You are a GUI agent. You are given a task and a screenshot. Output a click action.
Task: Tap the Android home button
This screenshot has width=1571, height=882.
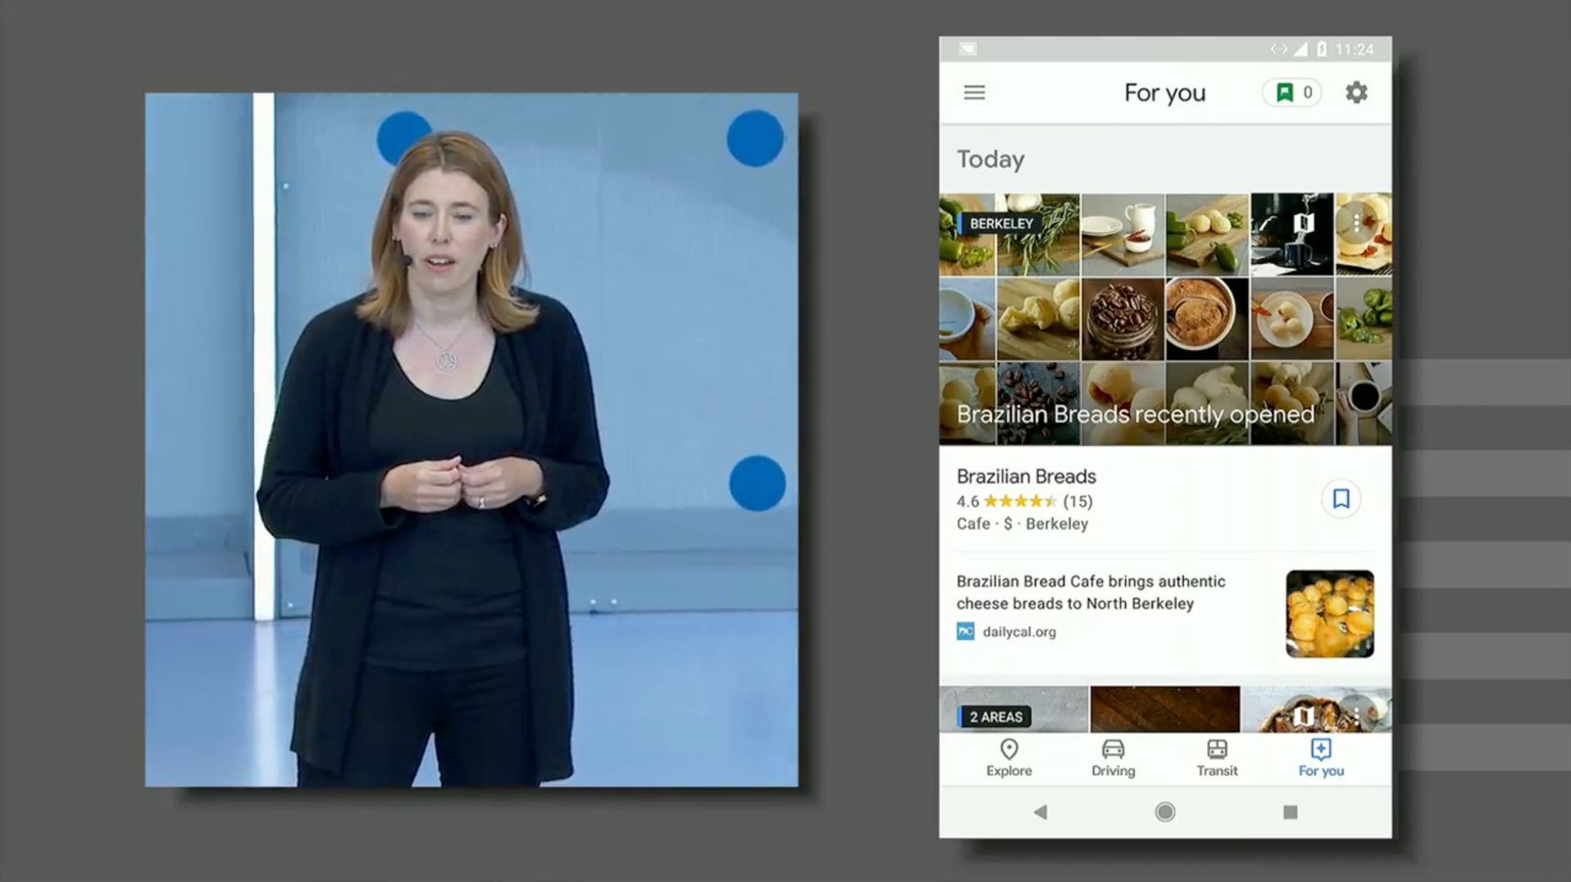point(1165,812)
